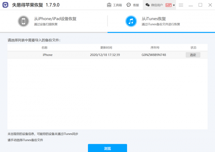This screenshot has height=152, width=215.
Task: Click the 客服 label
Action: click(x=136, y=5)
